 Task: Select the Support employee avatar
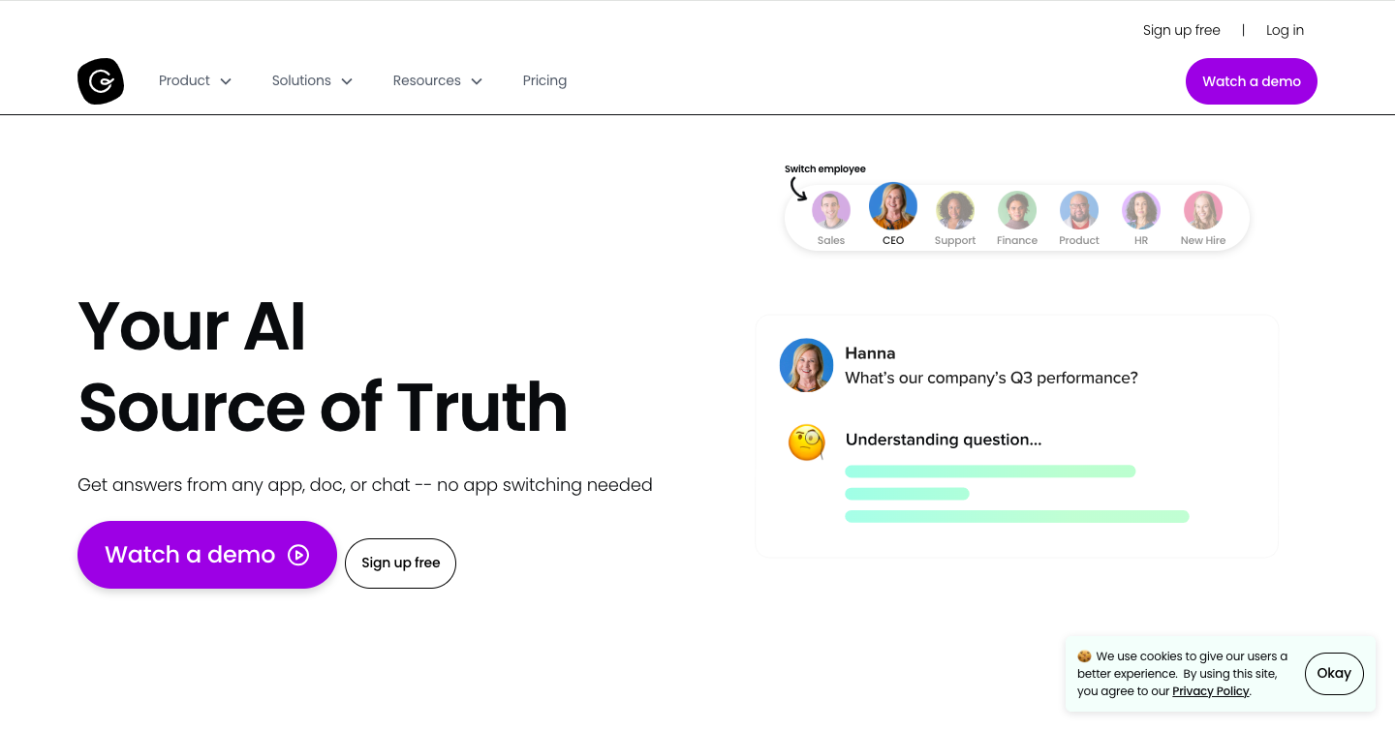pos(955,210)
